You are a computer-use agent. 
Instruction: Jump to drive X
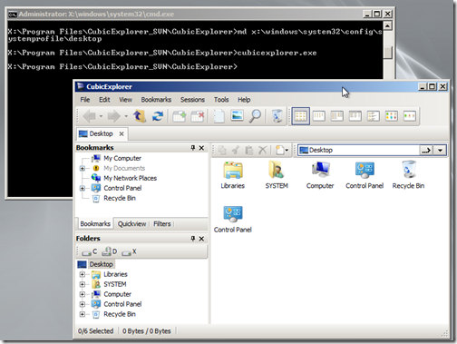pyautogui.click(x=129, y=251)
